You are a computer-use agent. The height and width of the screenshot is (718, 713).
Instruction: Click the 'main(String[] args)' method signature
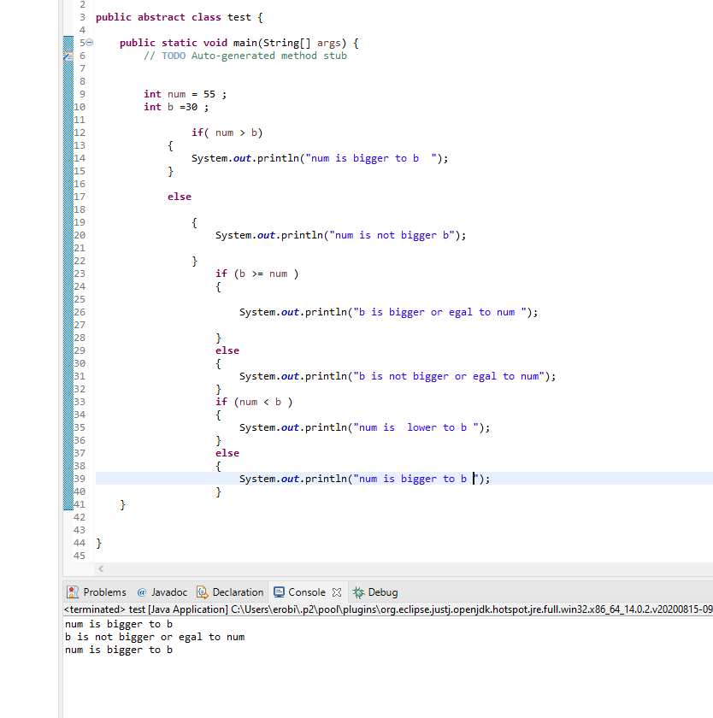(290, 43)
